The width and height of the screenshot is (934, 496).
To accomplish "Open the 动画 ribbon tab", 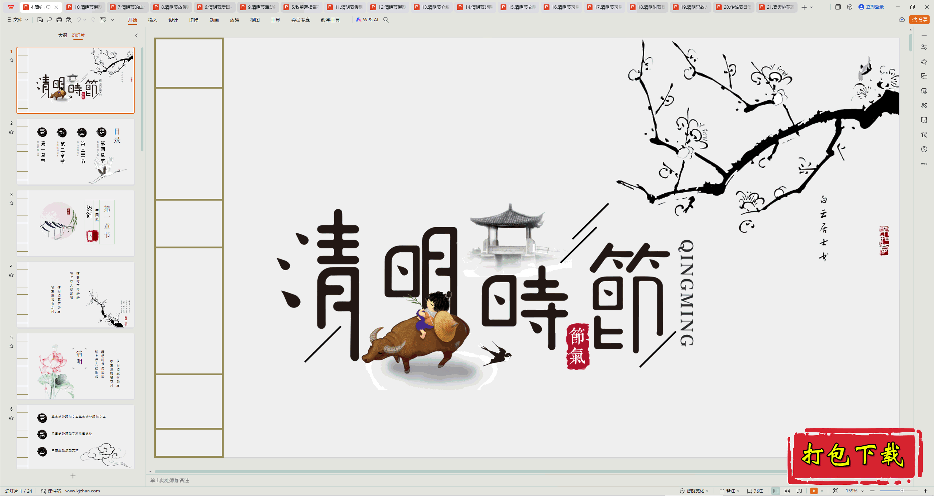I will [214, 20].
